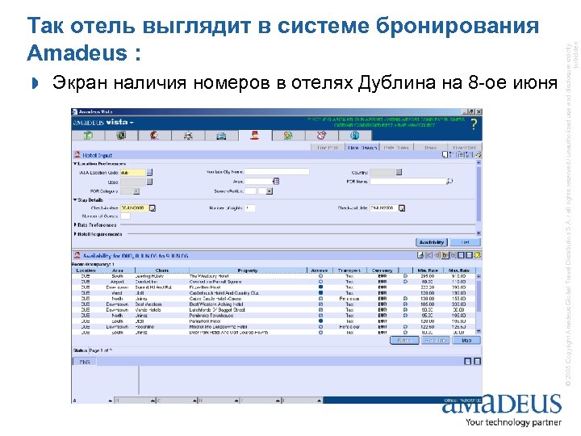This screenshot has width=581, height=436.
Task: Open lookup button beside Country field
Action: tap(399, 172)
